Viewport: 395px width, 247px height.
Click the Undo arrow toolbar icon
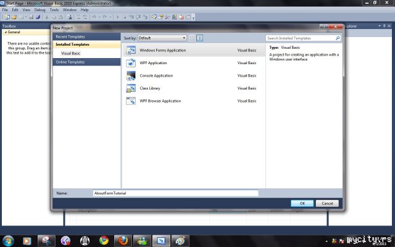point(94,17)
